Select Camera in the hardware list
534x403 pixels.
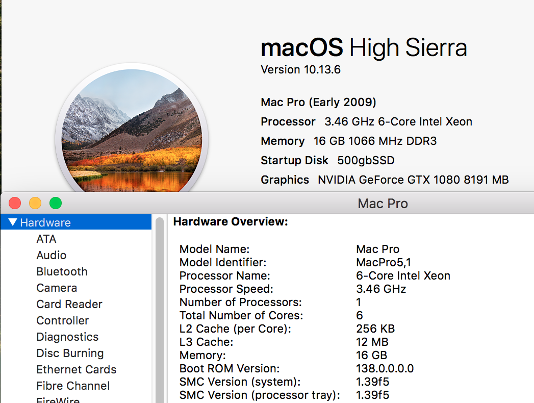pos(57,288)
